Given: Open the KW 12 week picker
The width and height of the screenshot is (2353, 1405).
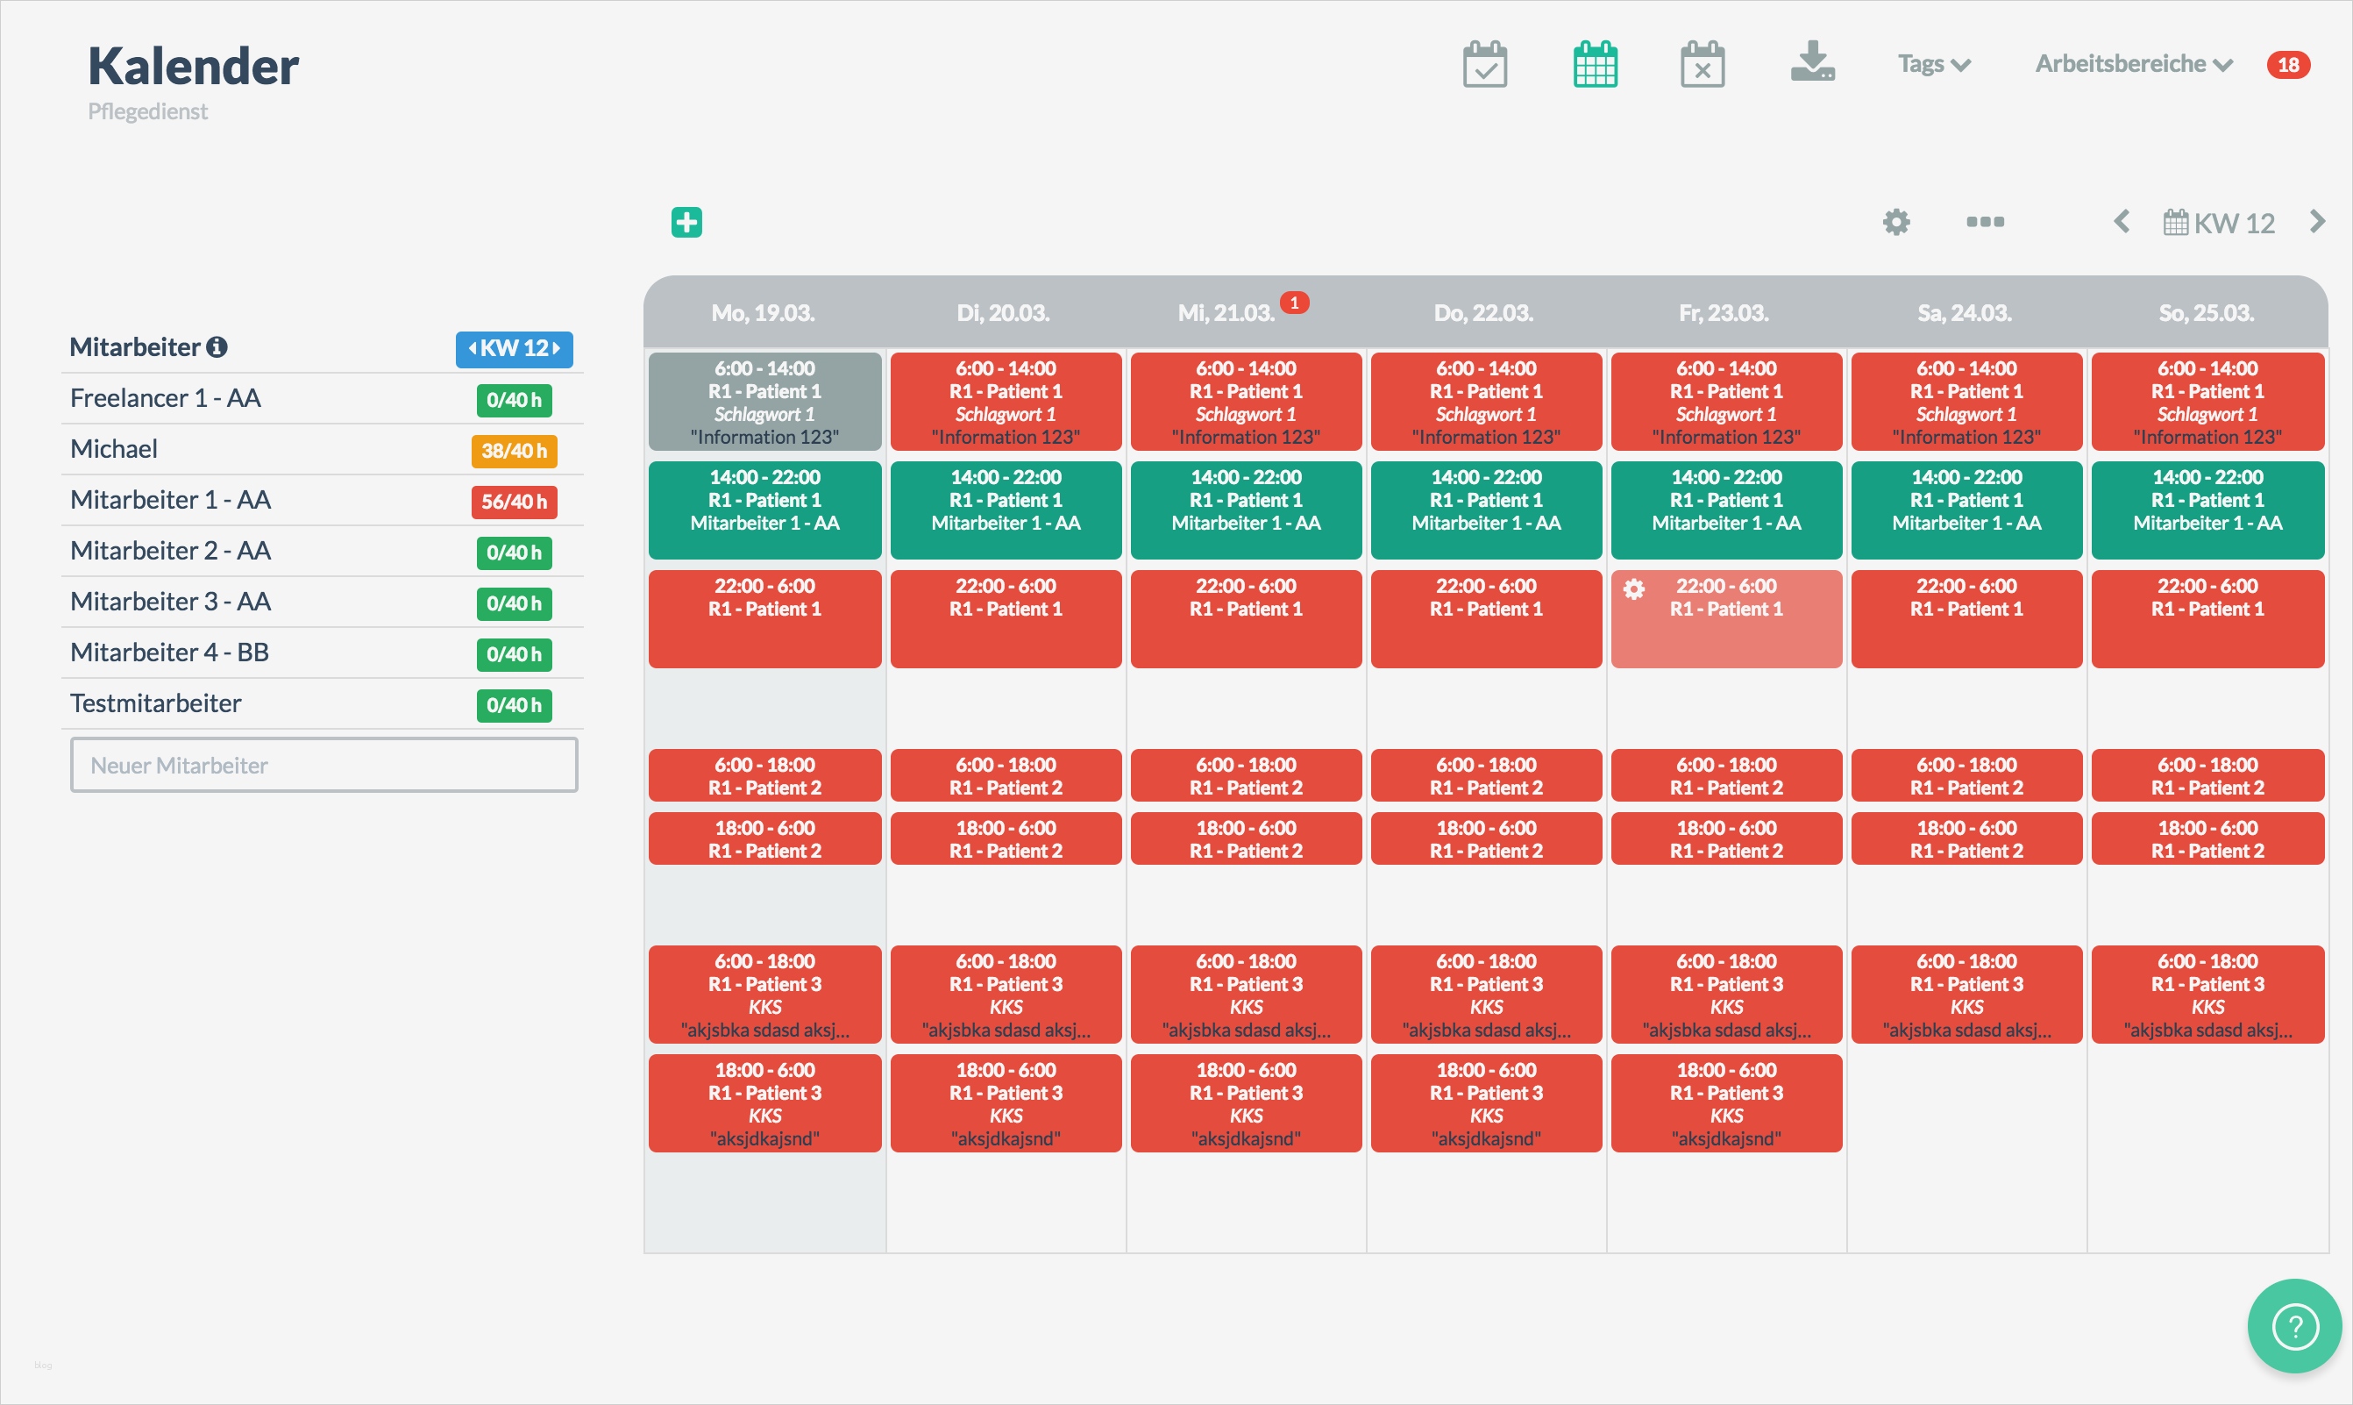Looking at the screenshot, I should [2220, 224].
